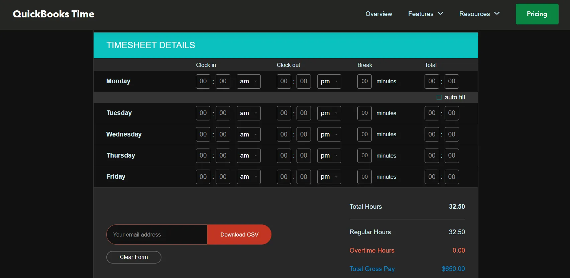Click Monday total hours field
The image size is (570, 278).
pyautogui.click(x=432, y=81)
